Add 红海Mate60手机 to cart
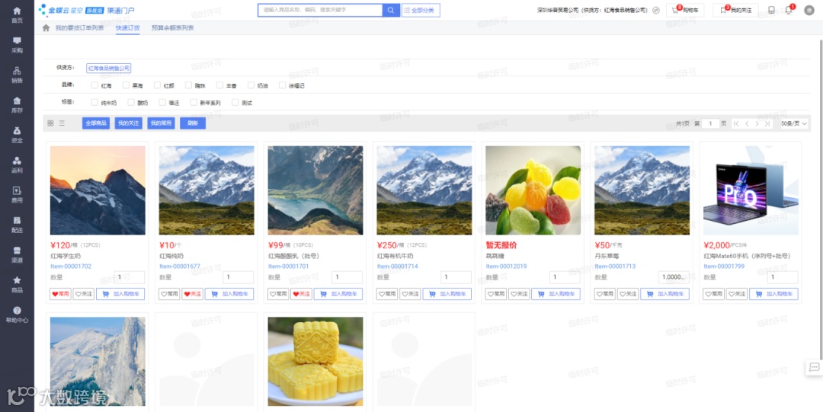 [x=773, y=294]
